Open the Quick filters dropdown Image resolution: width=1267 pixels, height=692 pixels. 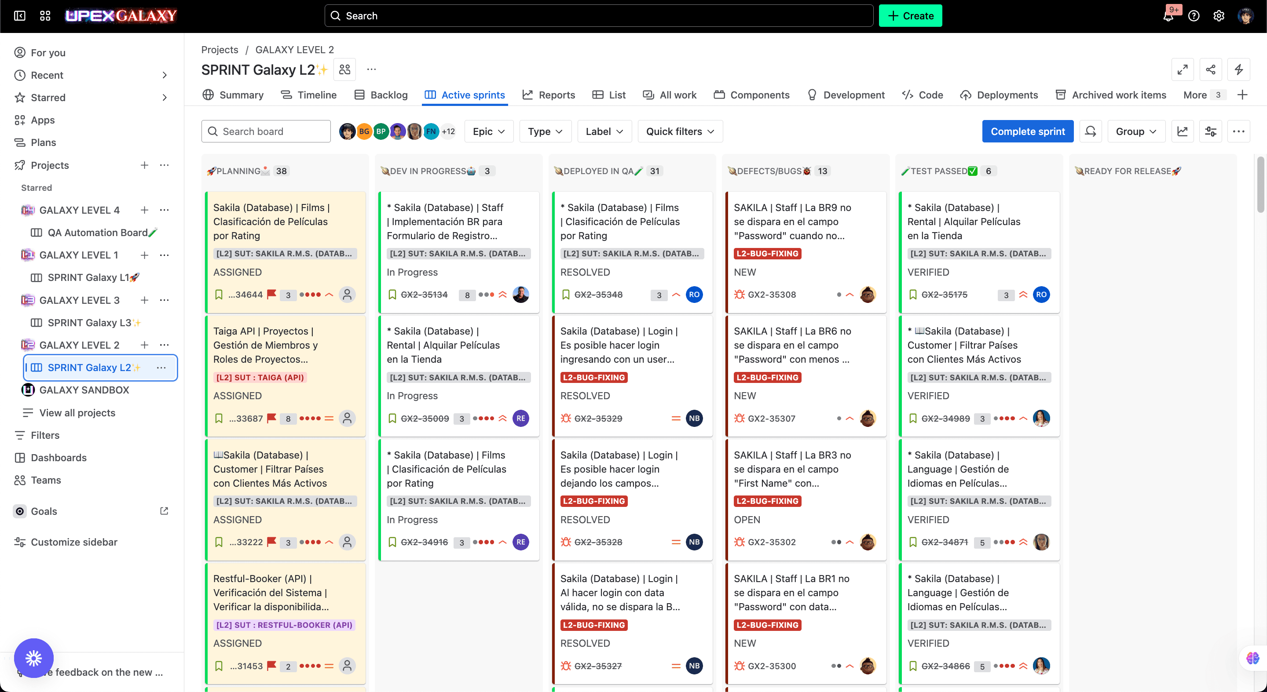[680, 131]
